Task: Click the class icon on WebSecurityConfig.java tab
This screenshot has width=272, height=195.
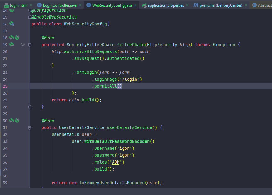Action: tap(89, 5)
